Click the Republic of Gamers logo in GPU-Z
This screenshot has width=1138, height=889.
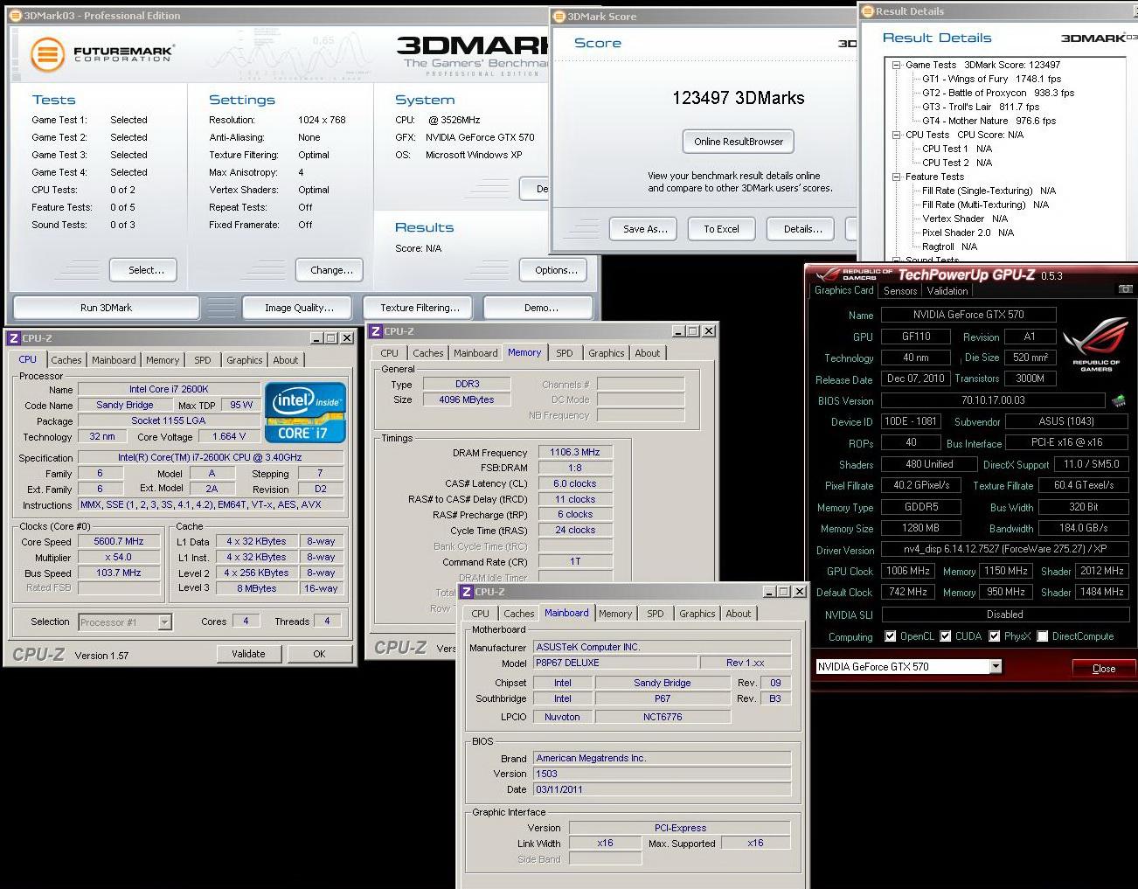click(1096, 344)
